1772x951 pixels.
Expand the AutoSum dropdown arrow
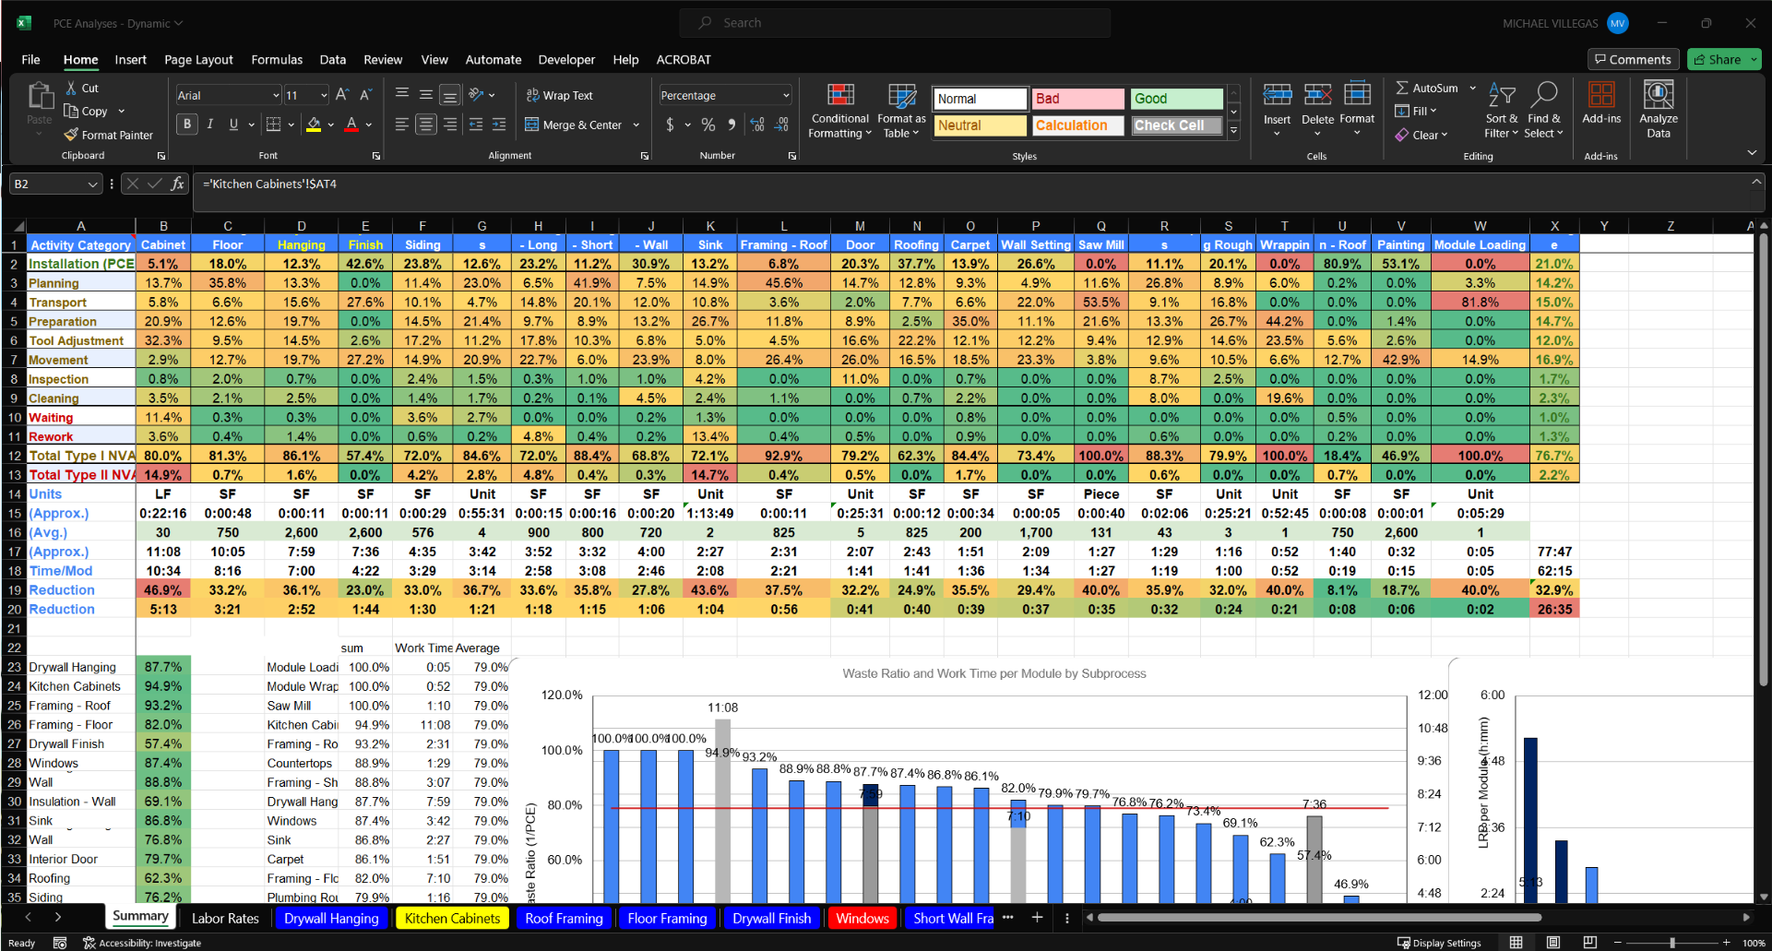point(1472,88)
